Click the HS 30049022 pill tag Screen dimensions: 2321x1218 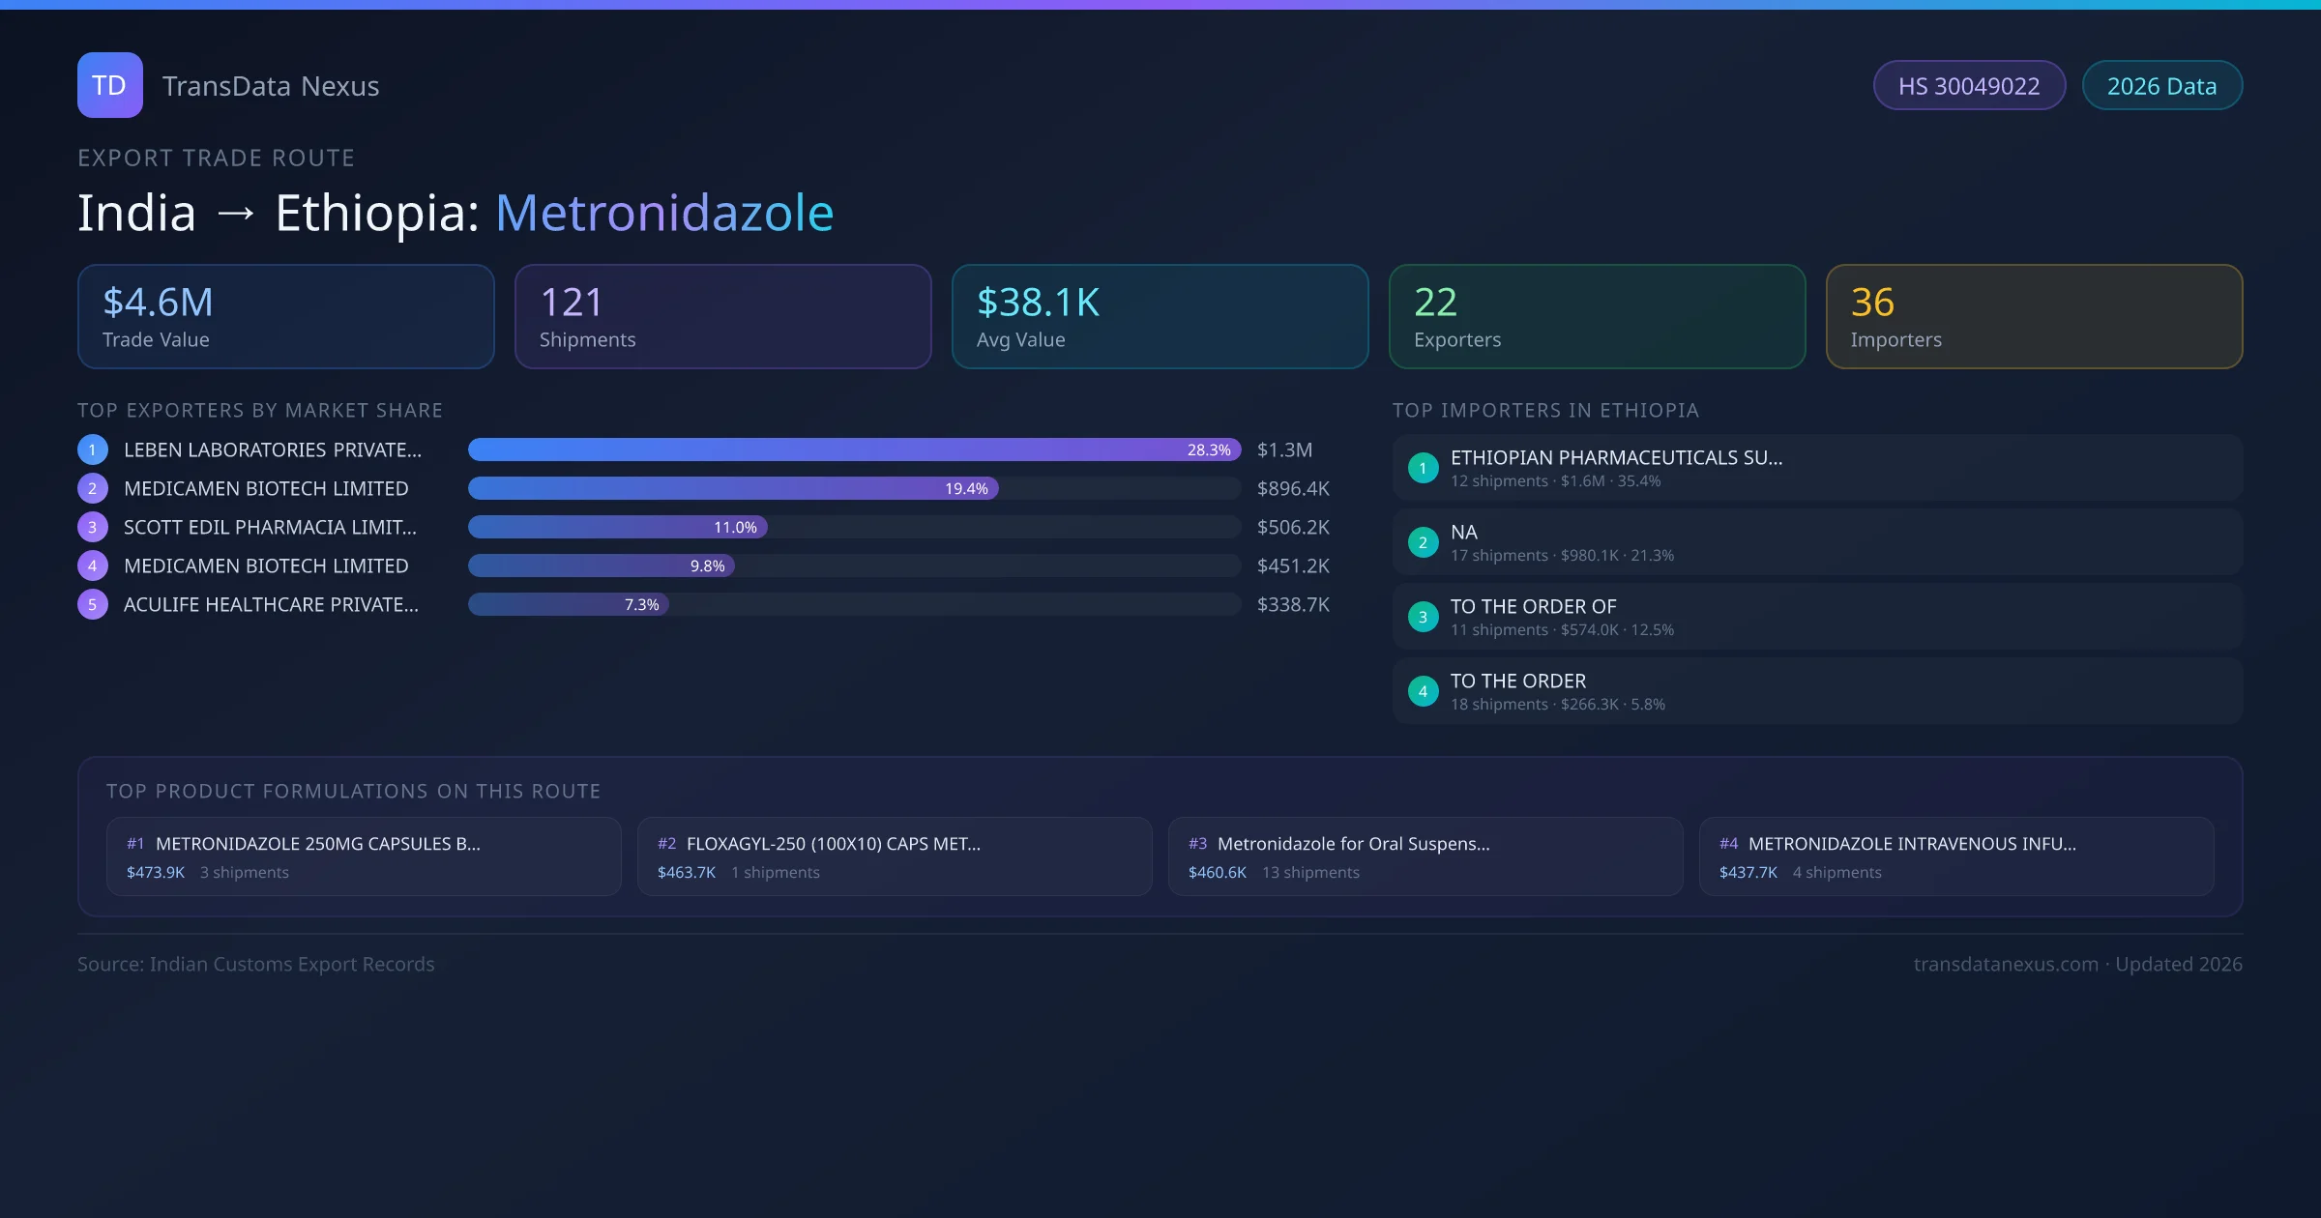[1969, 86]
